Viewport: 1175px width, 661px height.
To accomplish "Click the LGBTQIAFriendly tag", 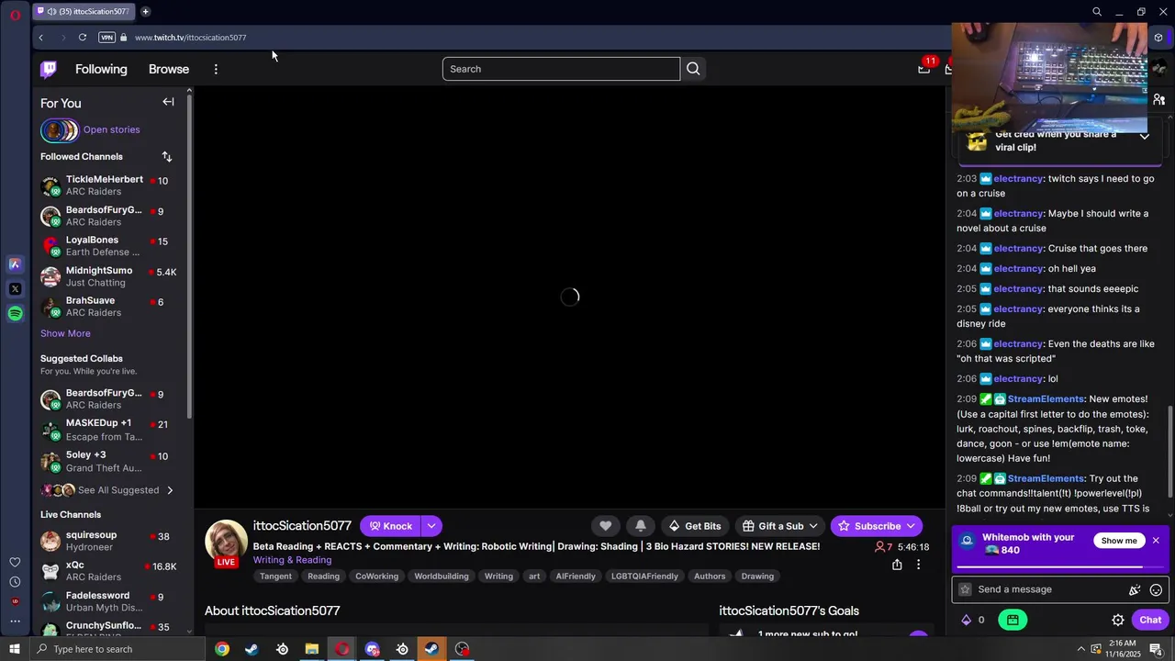I will click(x=644, y=577).
